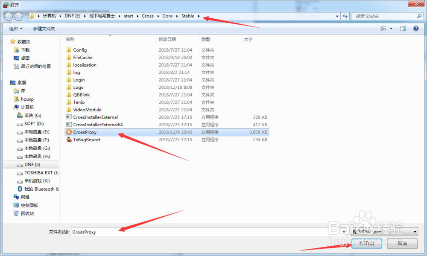Select the log folder row
The image size is (427, 256).
tap(167, 73)
